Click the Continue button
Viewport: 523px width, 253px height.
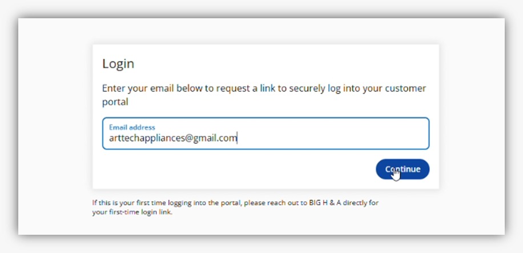point(402,169)
